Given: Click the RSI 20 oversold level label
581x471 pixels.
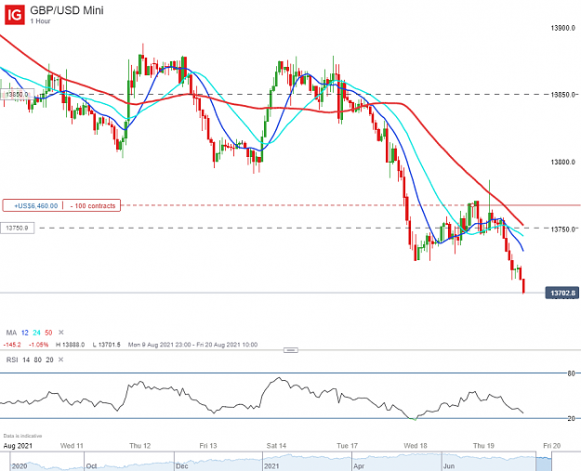Looking at the screenshot, I should [571, 418].
